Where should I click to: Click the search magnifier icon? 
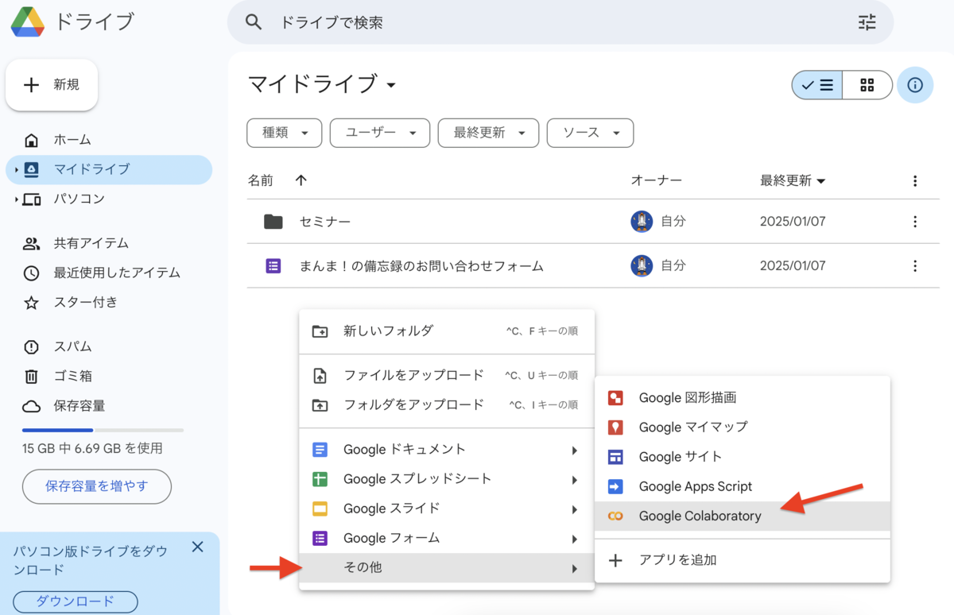[254, 22]
